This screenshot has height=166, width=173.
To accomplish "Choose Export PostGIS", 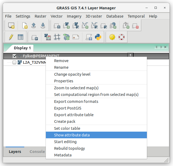I will (x=96, y=108).
